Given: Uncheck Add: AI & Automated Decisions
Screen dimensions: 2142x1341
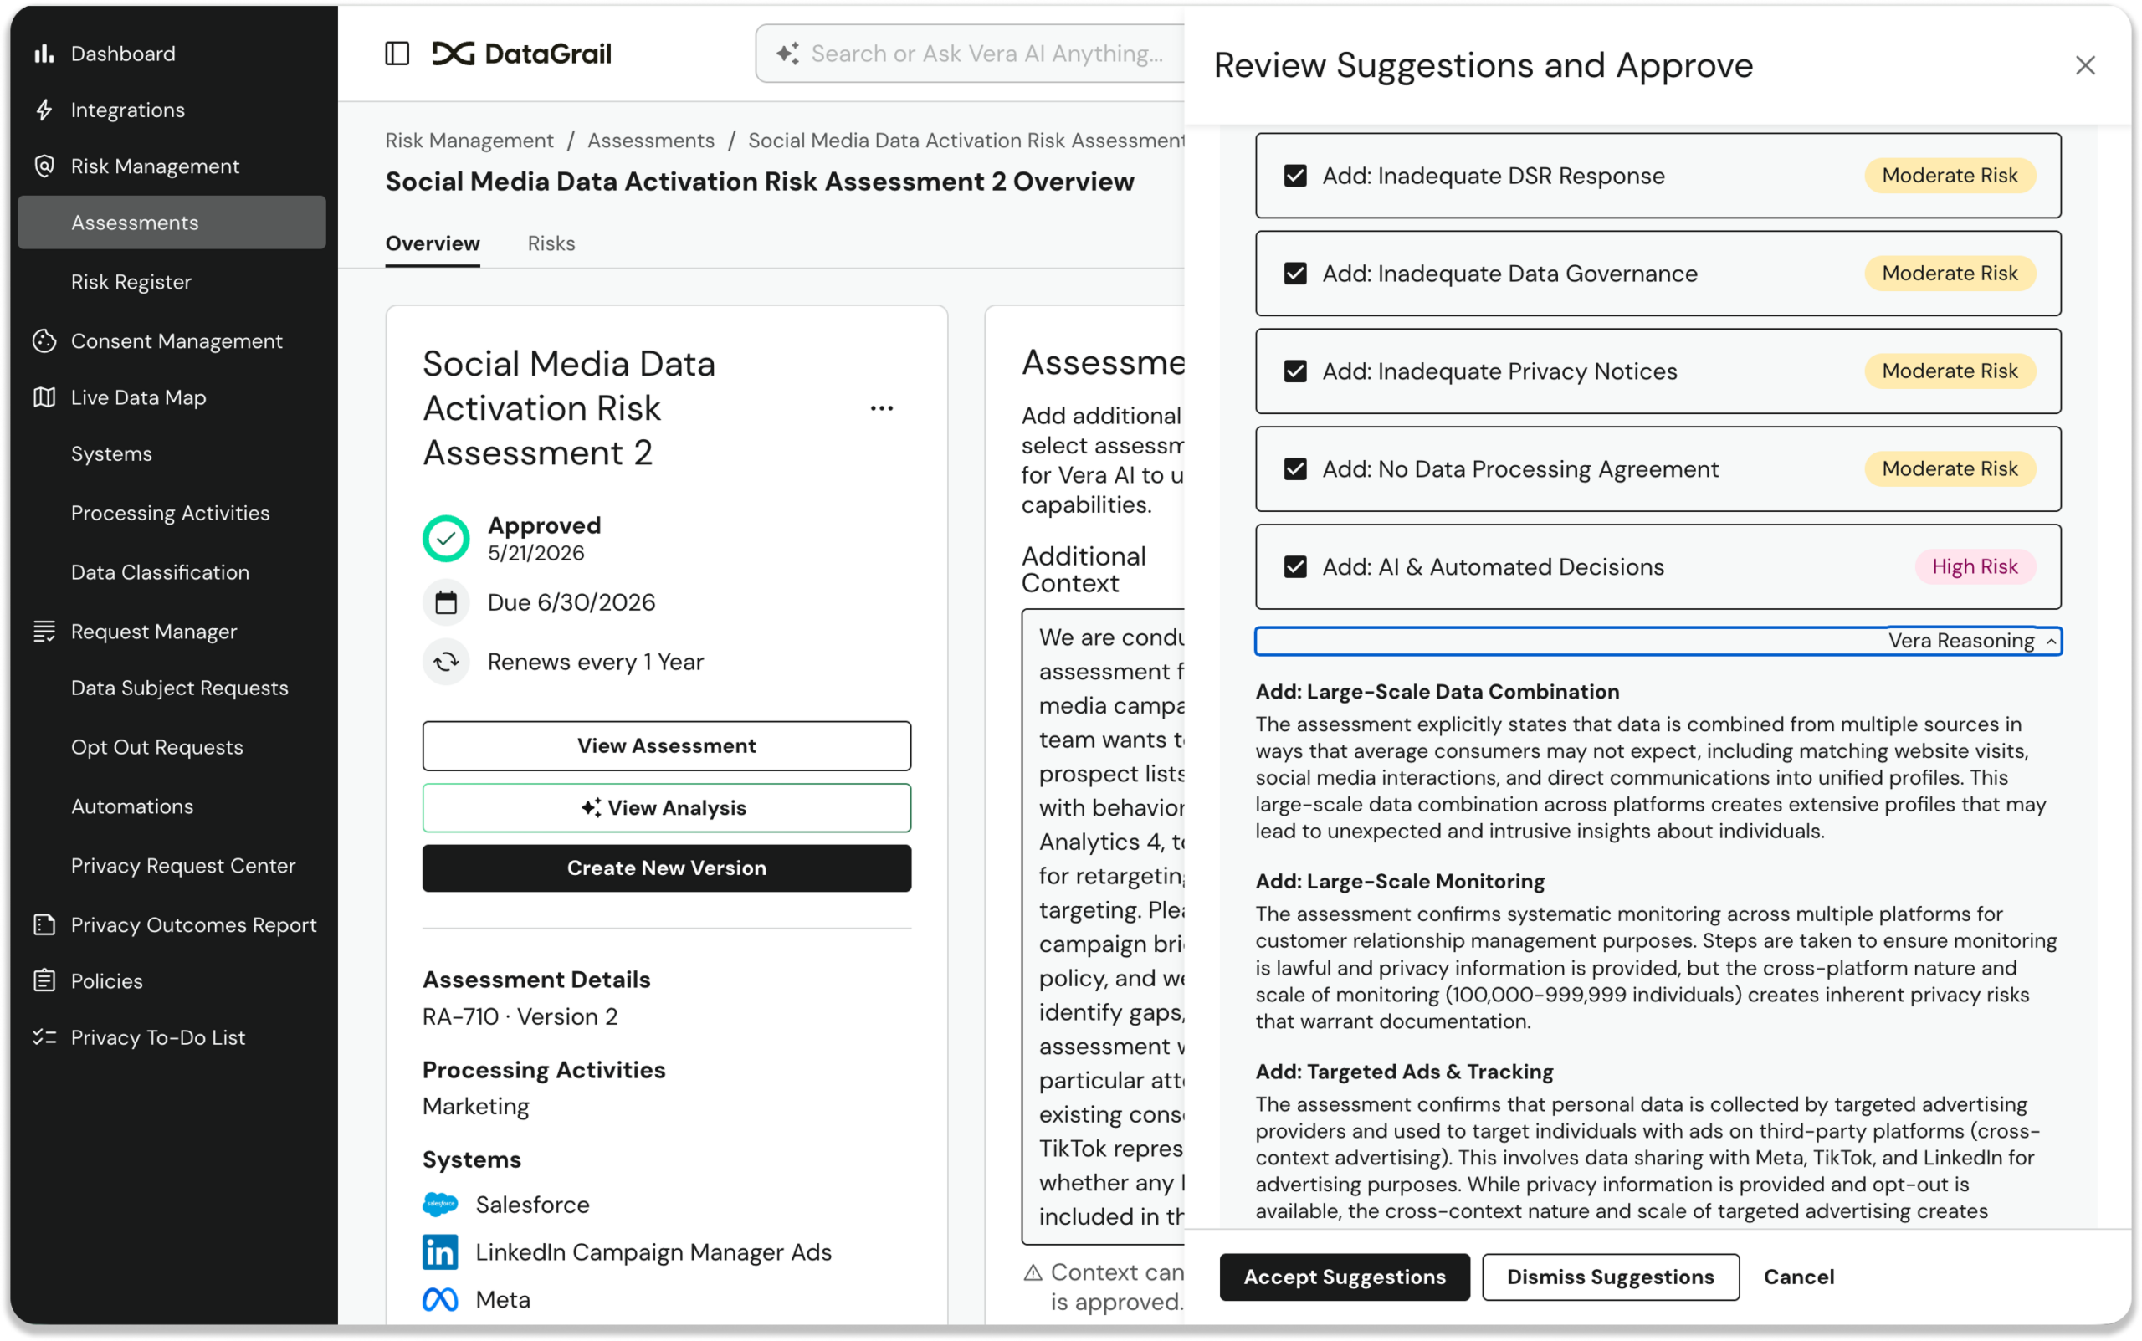Looking at the screenshot, I should coord(1295,566).
